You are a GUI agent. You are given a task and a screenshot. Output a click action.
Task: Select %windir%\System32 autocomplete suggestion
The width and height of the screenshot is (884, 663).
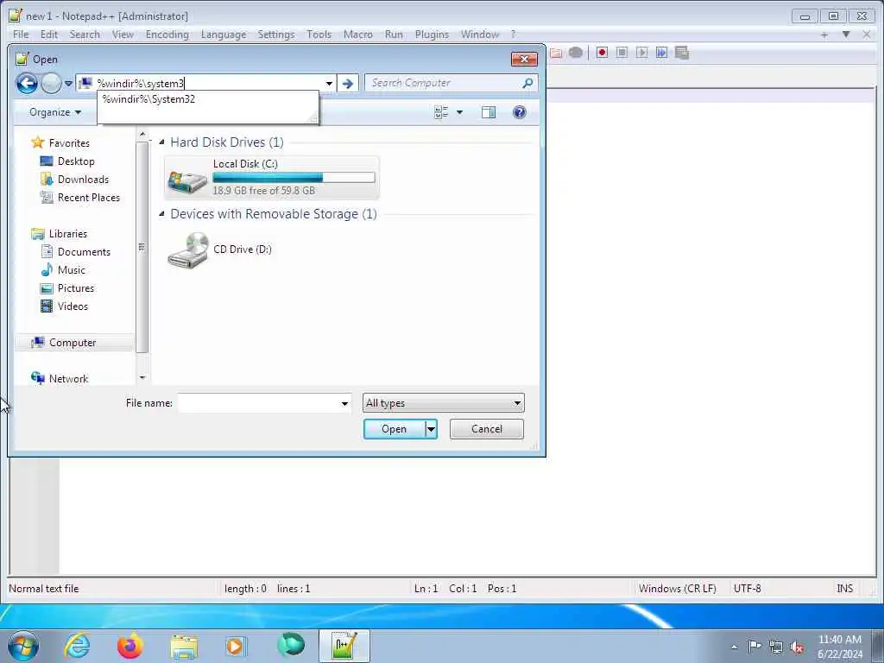148,99
